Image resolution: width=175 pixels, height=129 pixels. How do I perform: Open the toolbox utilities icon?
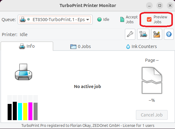point(156,34)
